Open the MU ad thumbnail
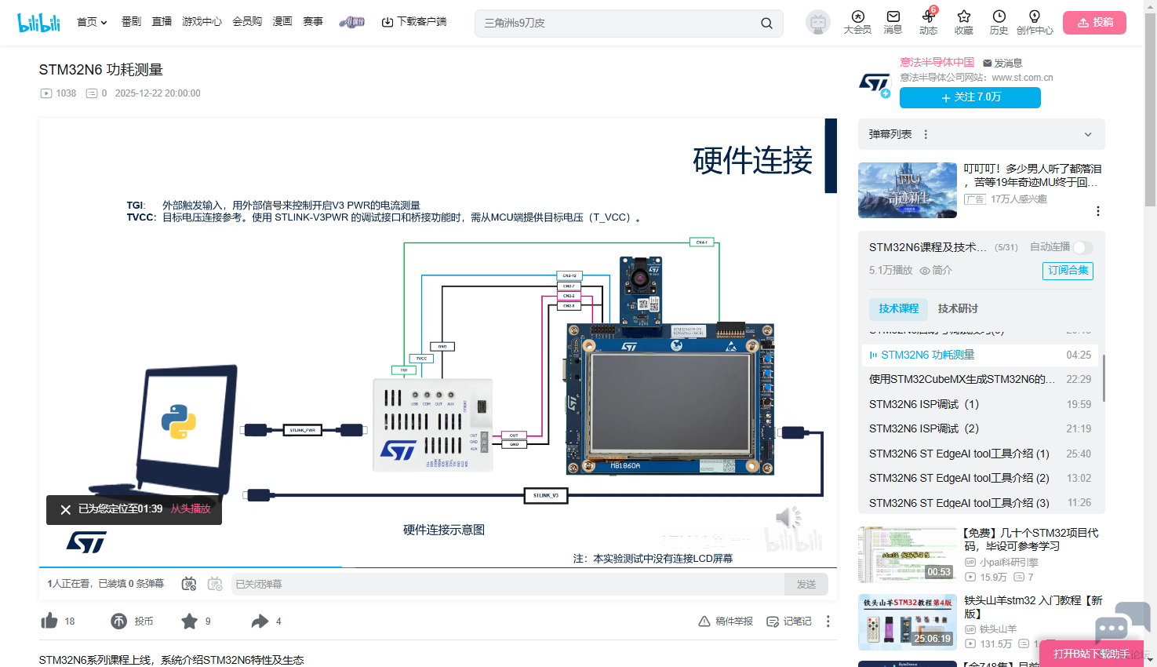The height and width of the screenshot is (667, 1157). 908,190
